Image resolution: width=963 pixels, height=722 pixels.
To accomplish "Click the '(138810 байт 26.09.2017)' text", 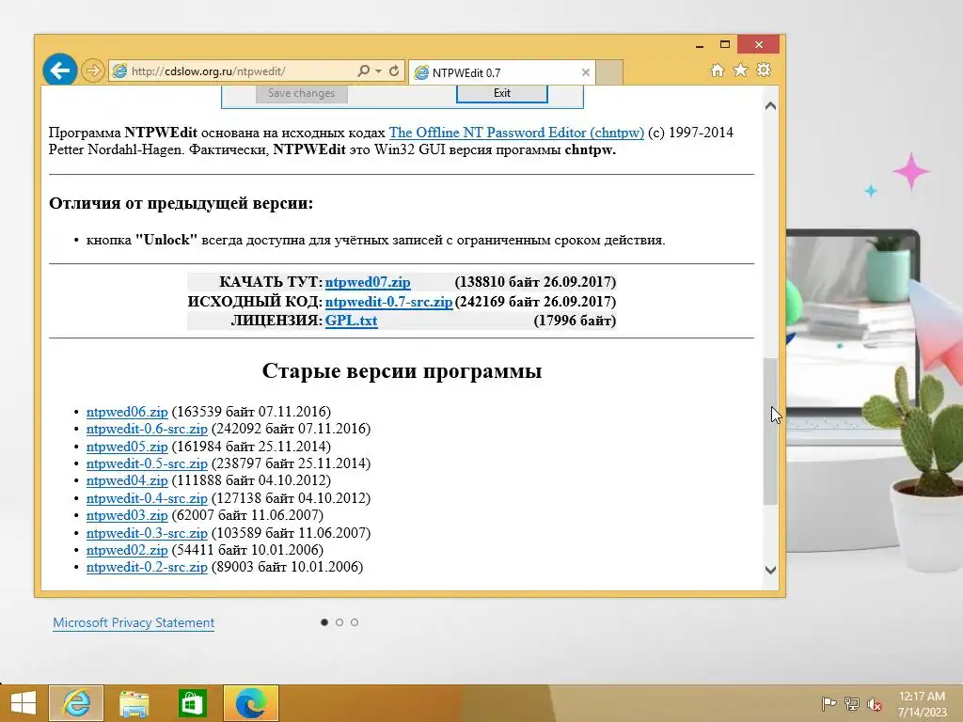I will coord(535,282).
